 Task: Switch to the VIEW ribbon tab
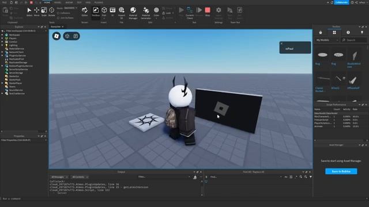tap(88, 2)
